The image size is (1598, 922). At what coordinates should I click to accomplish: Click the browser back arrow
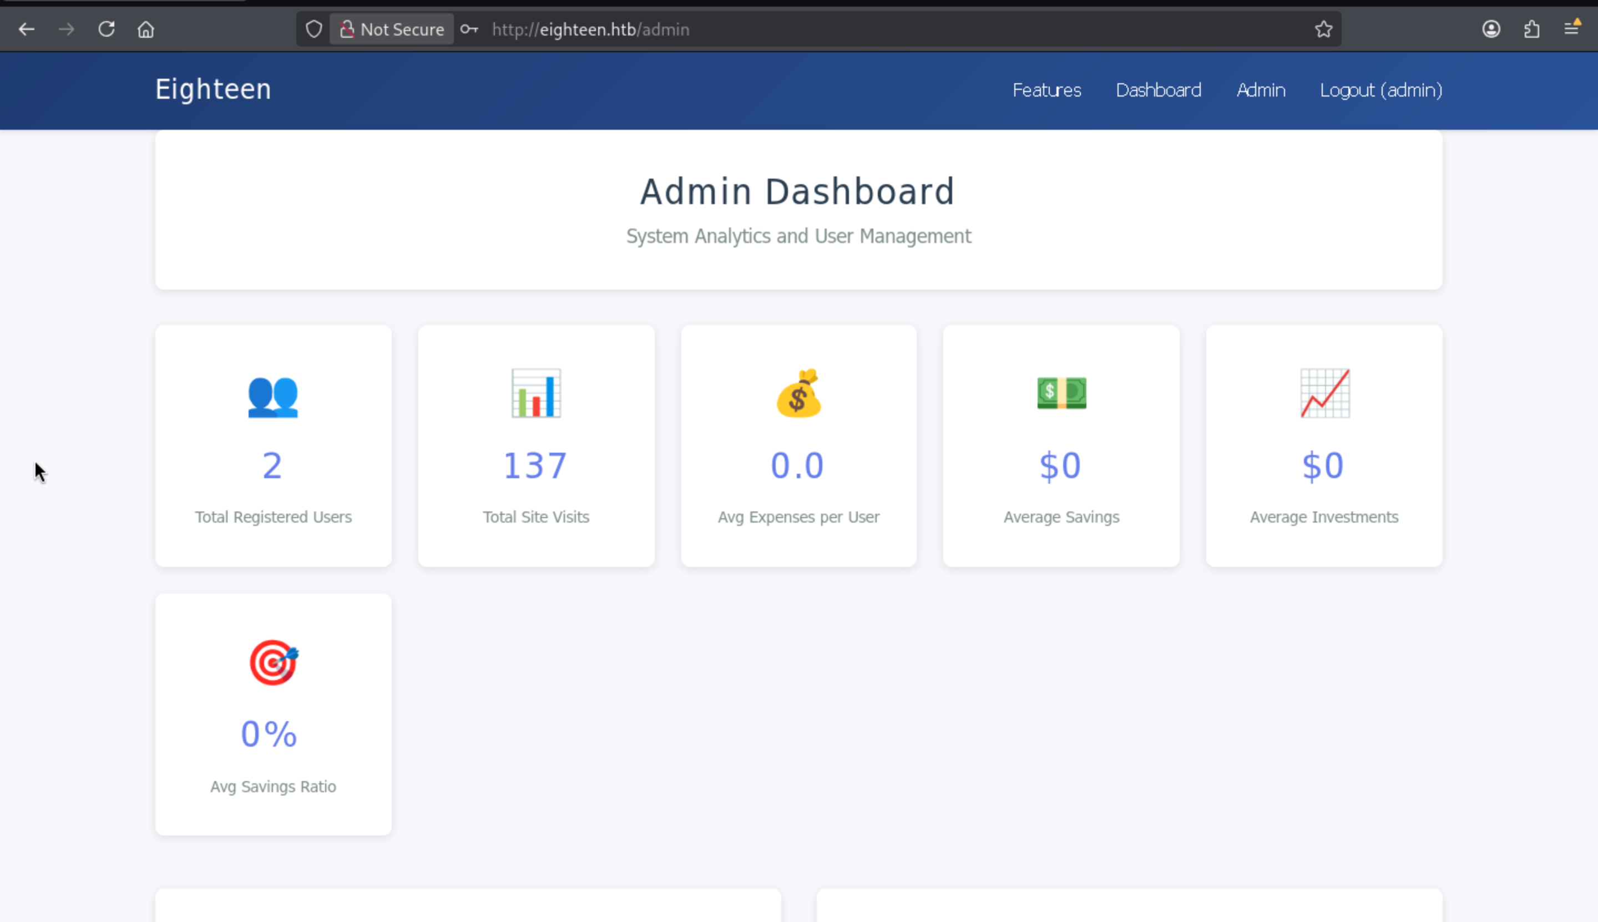point(27,29)
